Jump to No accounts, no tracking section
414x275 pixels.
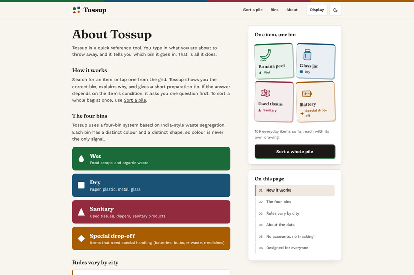(295, 237)
